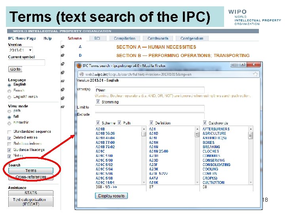Toggle the Definition search checkbox

[151, 122]
